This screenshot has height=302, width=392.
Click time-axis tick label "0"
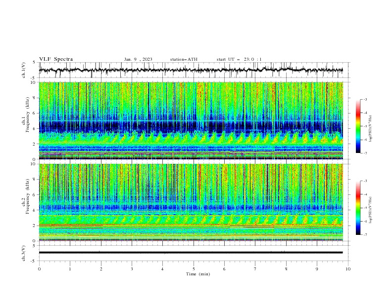point(39,269)
